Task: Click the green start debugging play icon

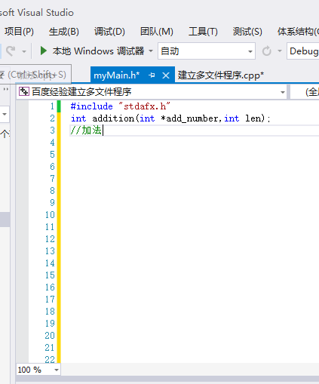Action: (x=44, y=51)
